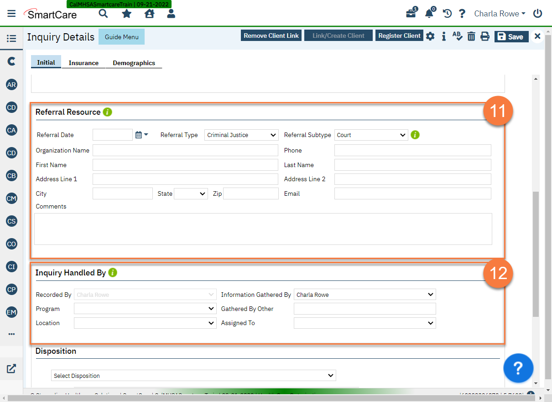Click the notifications bell icon
Image resolution: width=552 pixels, height=402 pixels.
[429, 14]
